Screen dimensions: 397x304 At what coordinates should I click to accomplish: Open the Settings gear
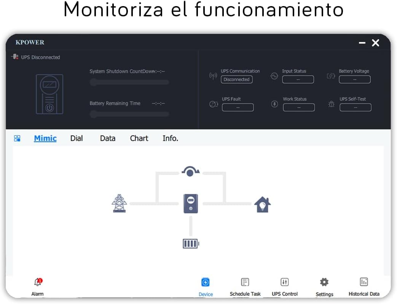[x=324, y=282]
